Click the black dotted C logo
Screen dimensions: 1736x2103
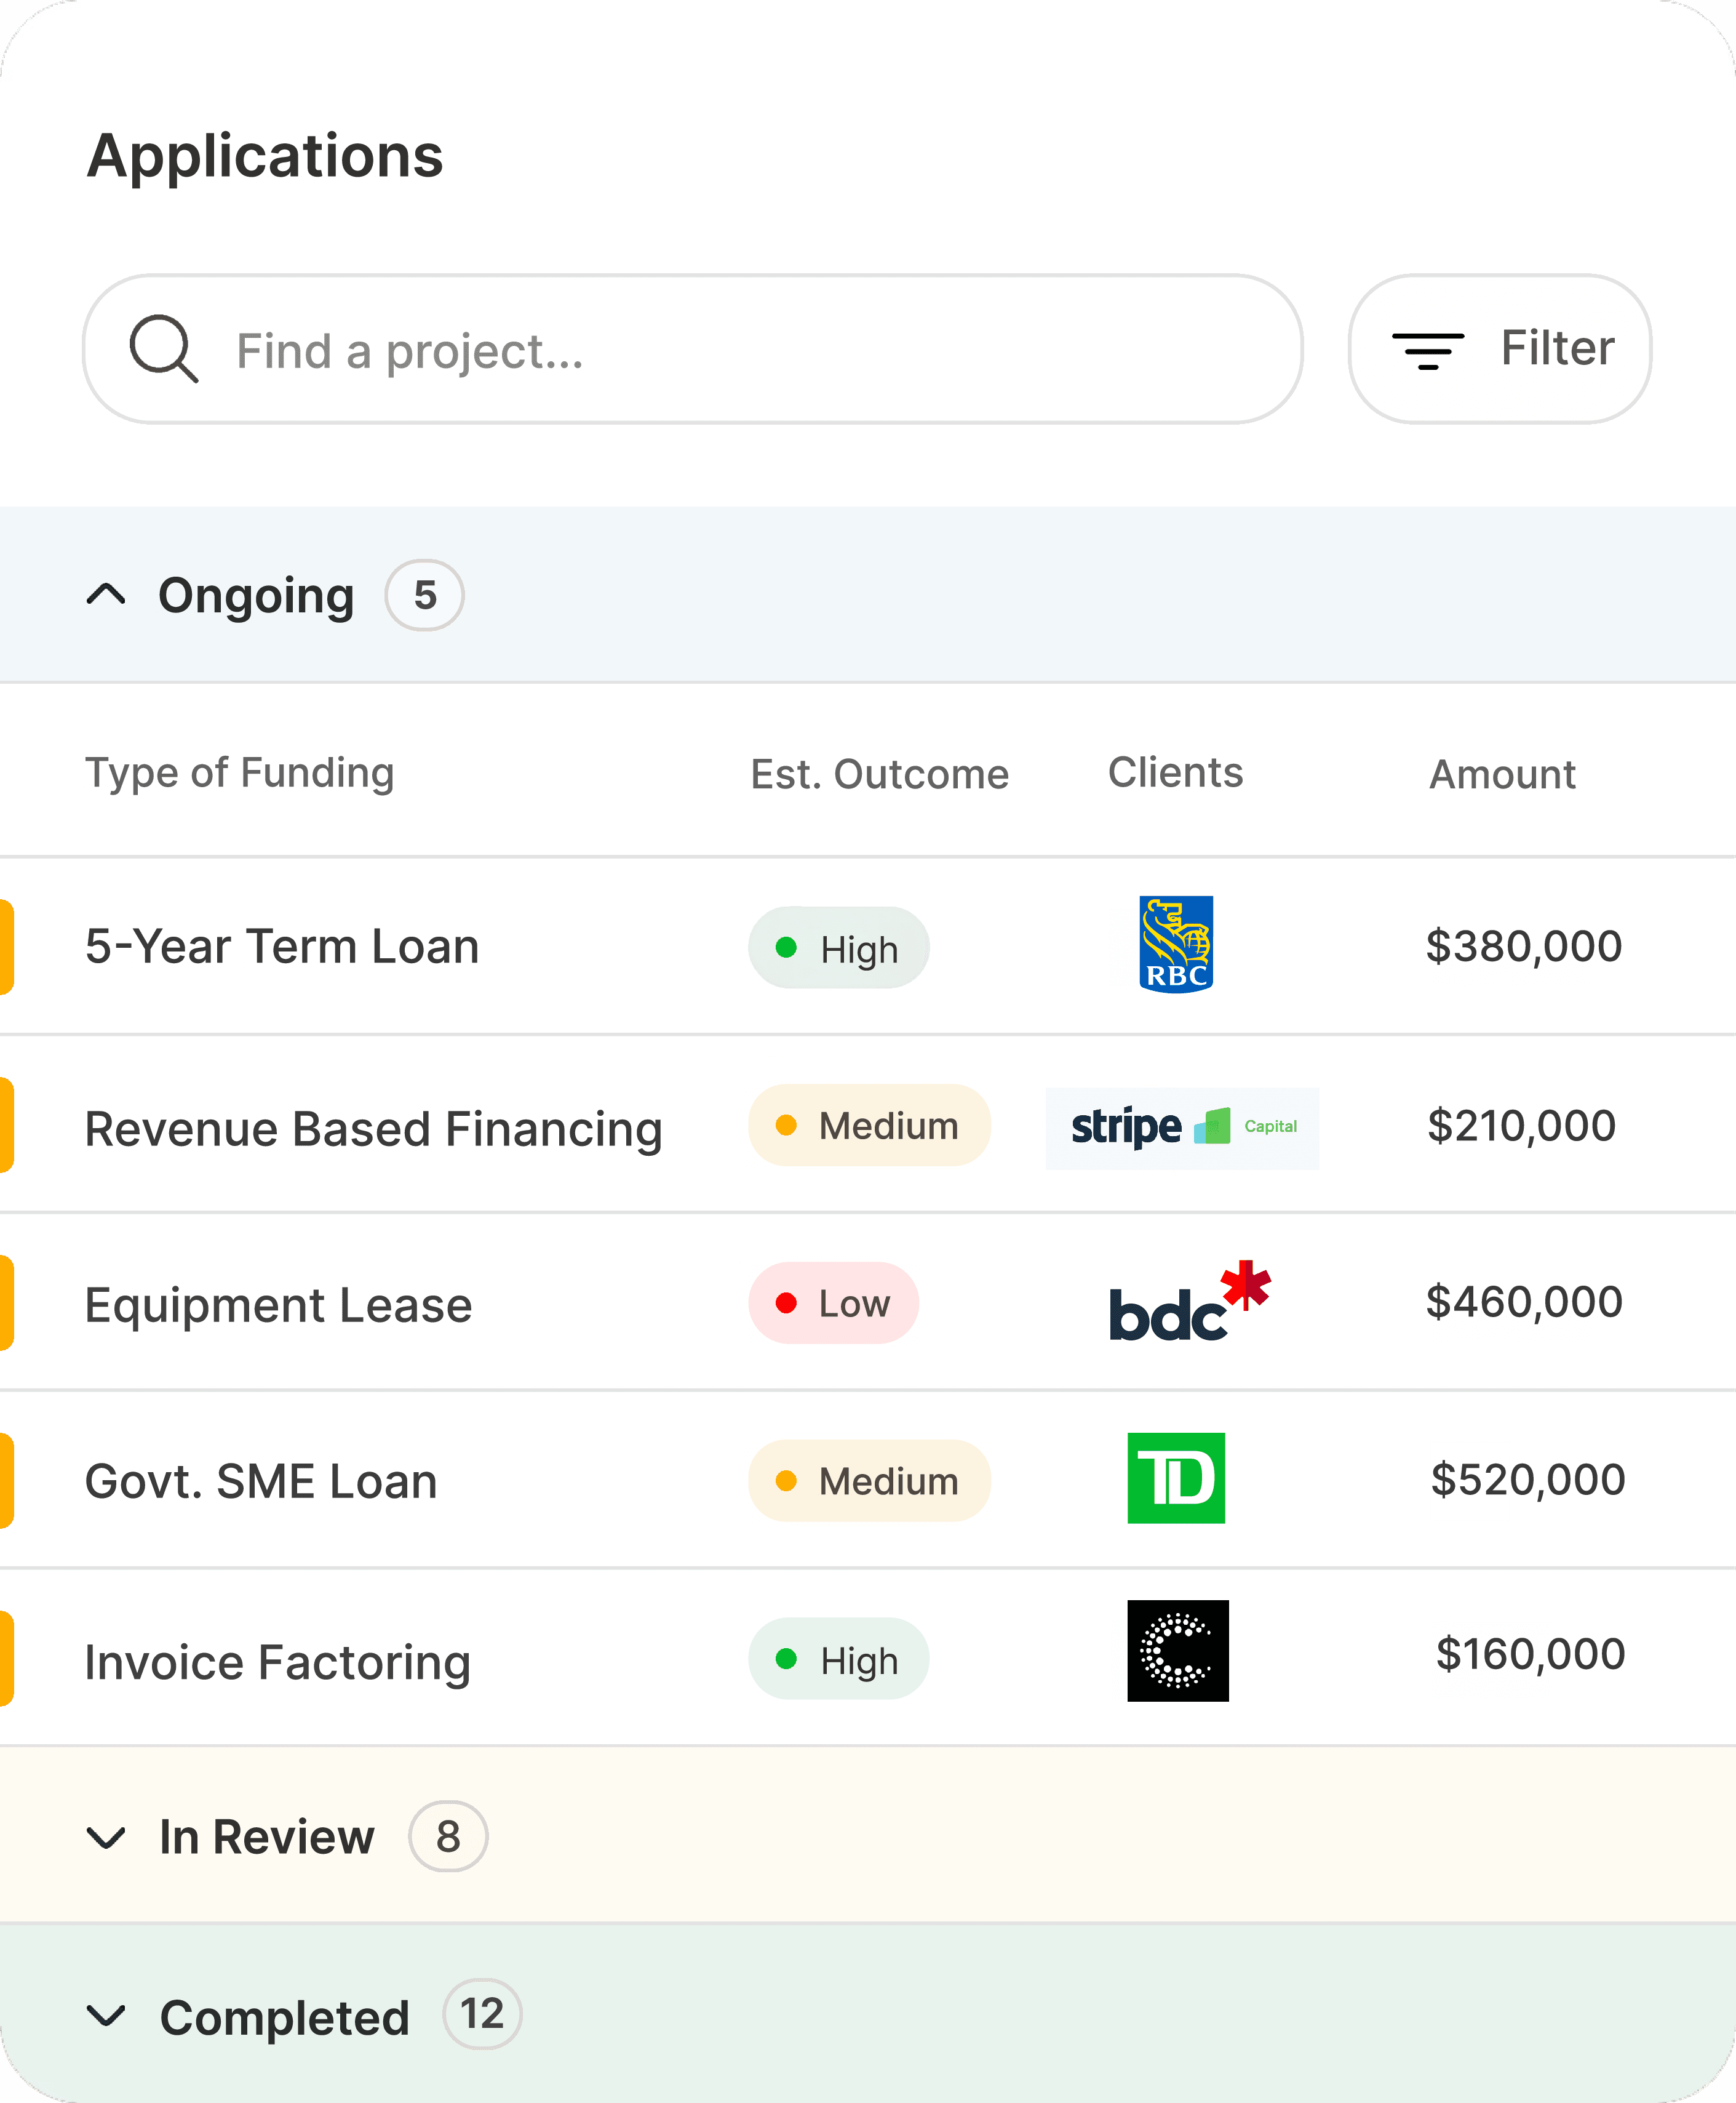pyautogui.click(x=1177, y=1651)
